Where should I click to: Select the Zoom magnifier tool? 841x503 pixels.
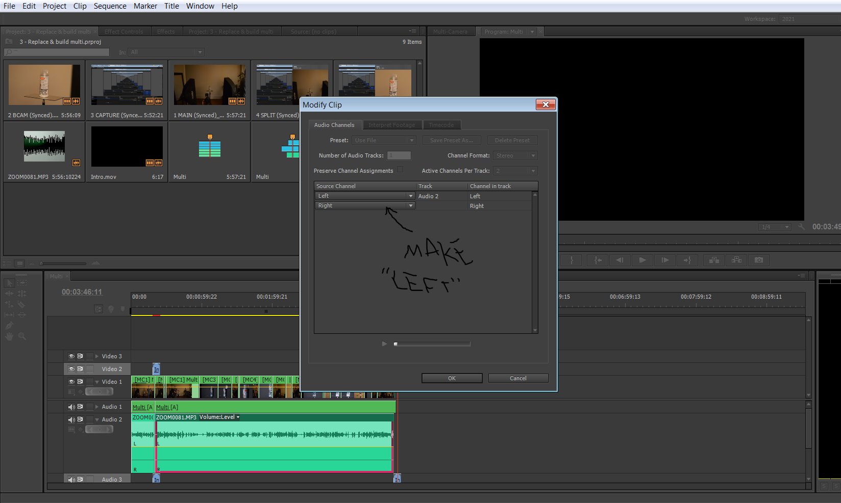[22, 336]
